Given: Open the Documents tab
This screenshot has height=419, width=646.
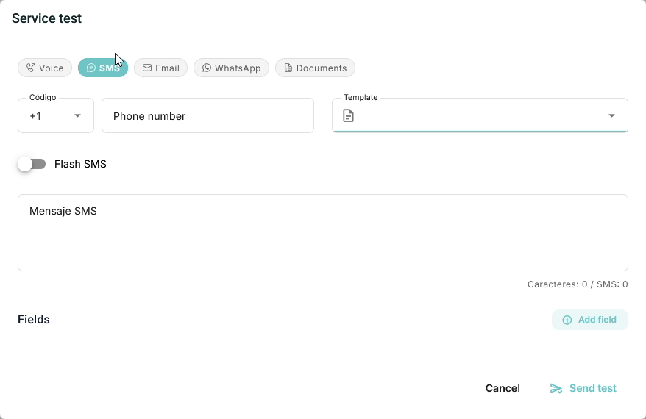Looking at the screenshot, I should 315,68.
